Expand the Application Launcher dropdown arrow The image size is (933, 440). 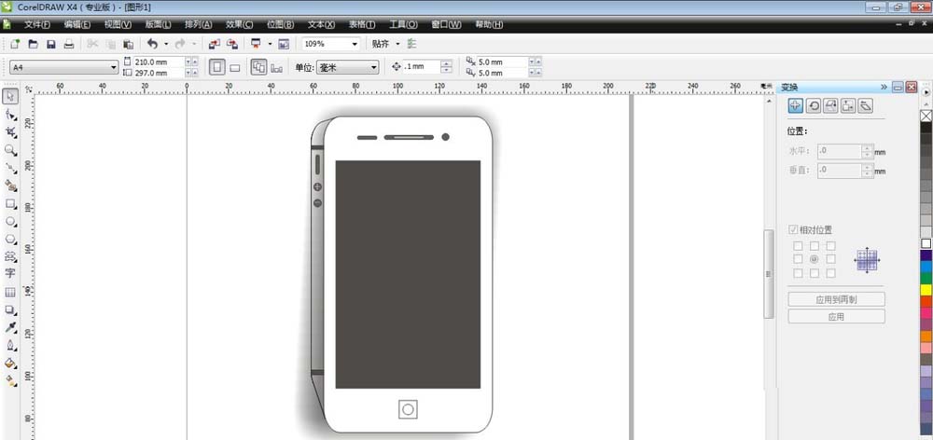pyautogui.click(x=270, y=44)
